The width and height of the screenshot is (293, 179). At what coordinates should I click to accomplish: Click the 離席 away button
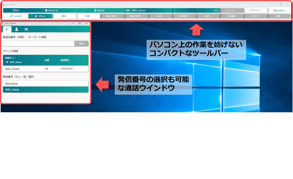[x=64, y=16]
